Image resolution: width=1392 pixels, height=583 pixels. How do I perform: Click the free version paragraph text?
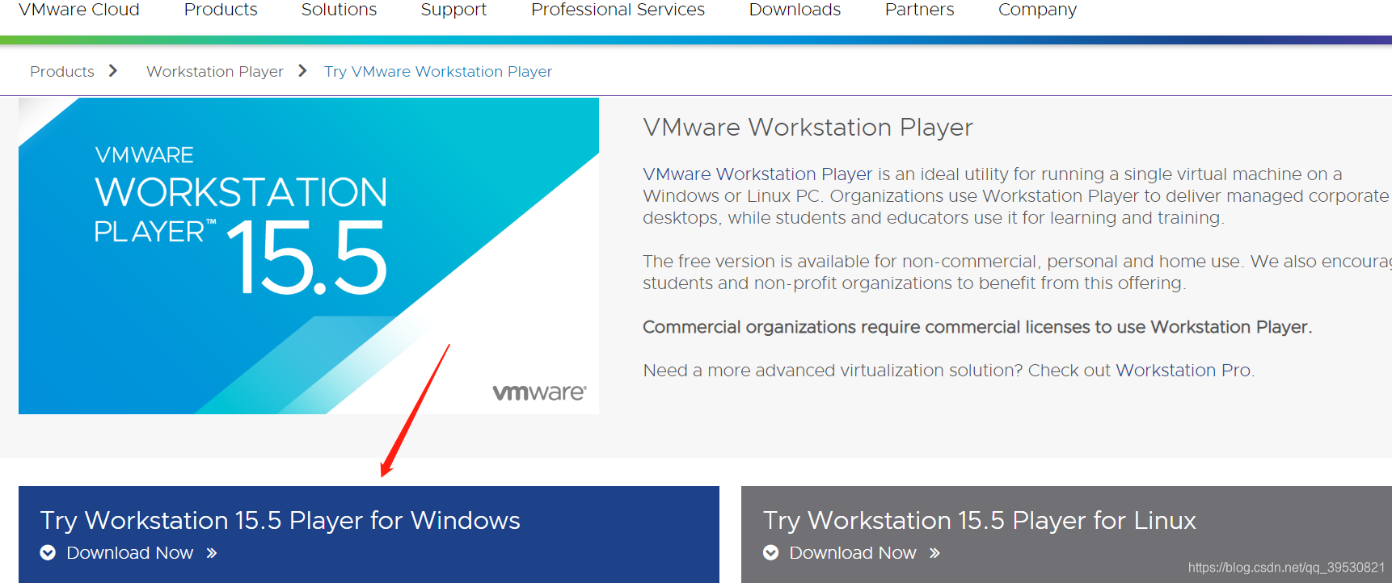coord(1017,272)
